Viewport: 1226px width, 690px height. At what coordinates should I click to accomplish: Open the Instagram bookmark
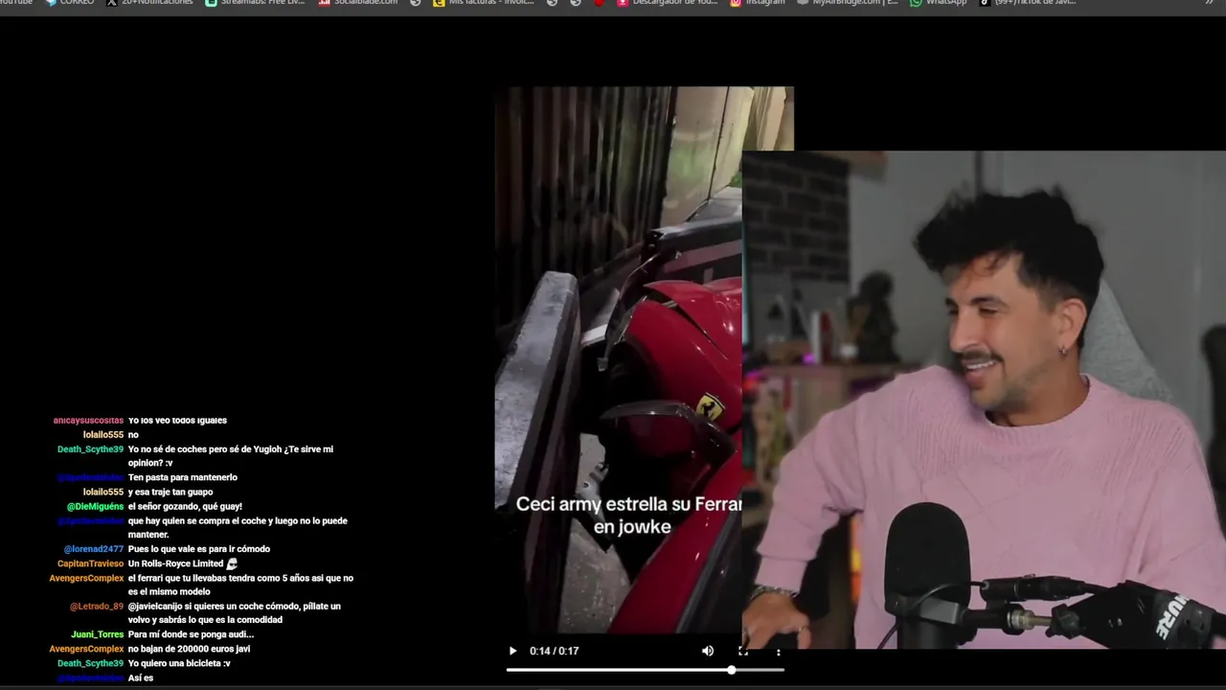point(758,3)
